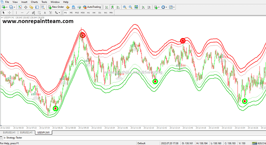Select the Text tool A
This screenshot has width=266, height=145.
click(45, 13)
